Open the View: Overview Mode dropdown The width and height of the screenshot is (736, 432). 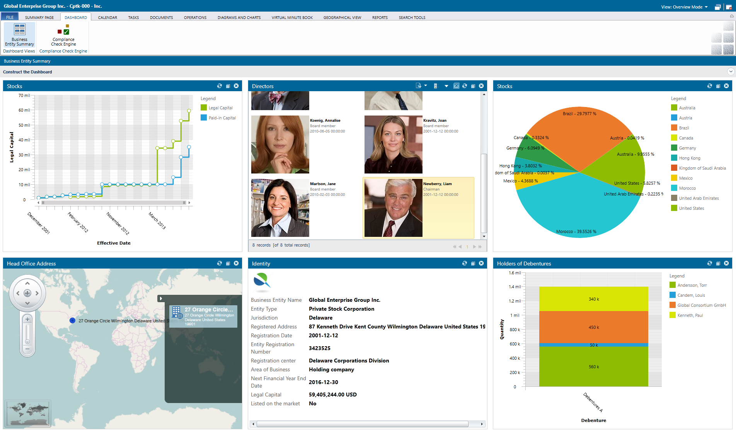(684, 7)
